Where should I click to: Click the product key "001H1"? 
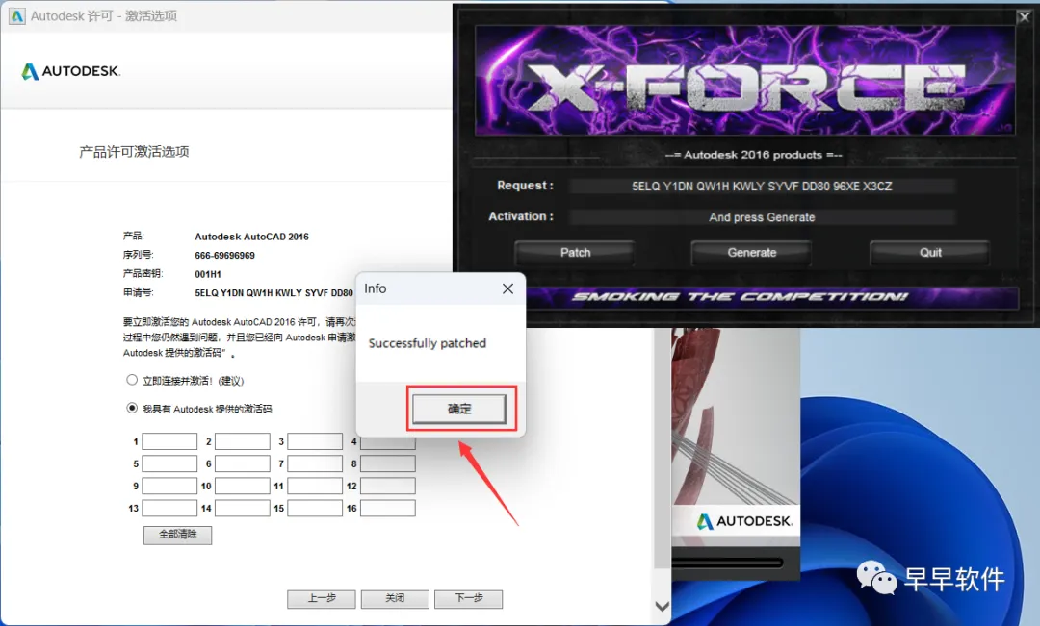[x=208, y=274]
